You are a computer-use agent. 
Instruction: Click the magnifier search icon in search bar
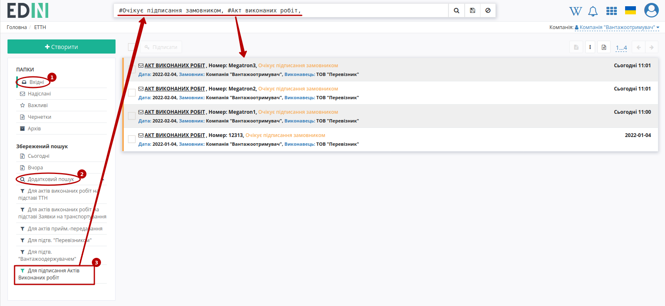coord(456,10)
